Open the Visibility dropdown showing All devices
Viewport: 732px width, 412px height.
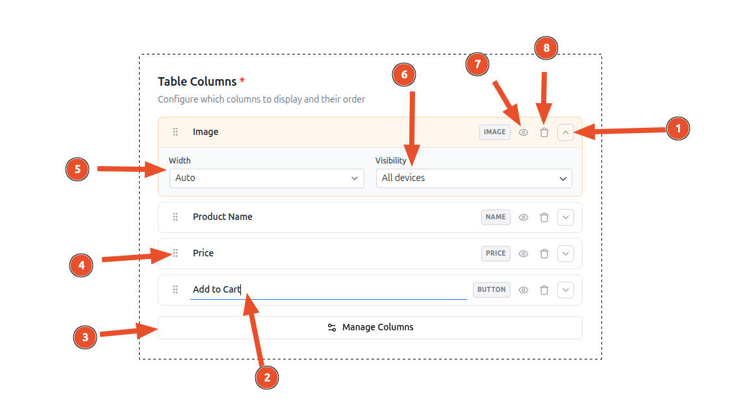(x=473, y=178)
